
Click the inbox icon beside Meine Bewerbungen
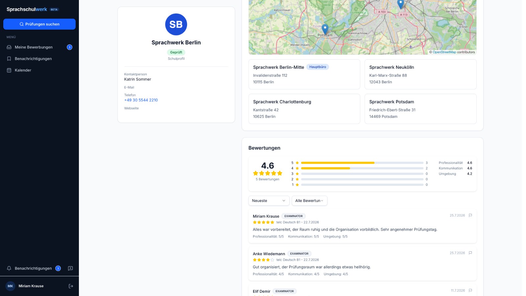(9, 47)
